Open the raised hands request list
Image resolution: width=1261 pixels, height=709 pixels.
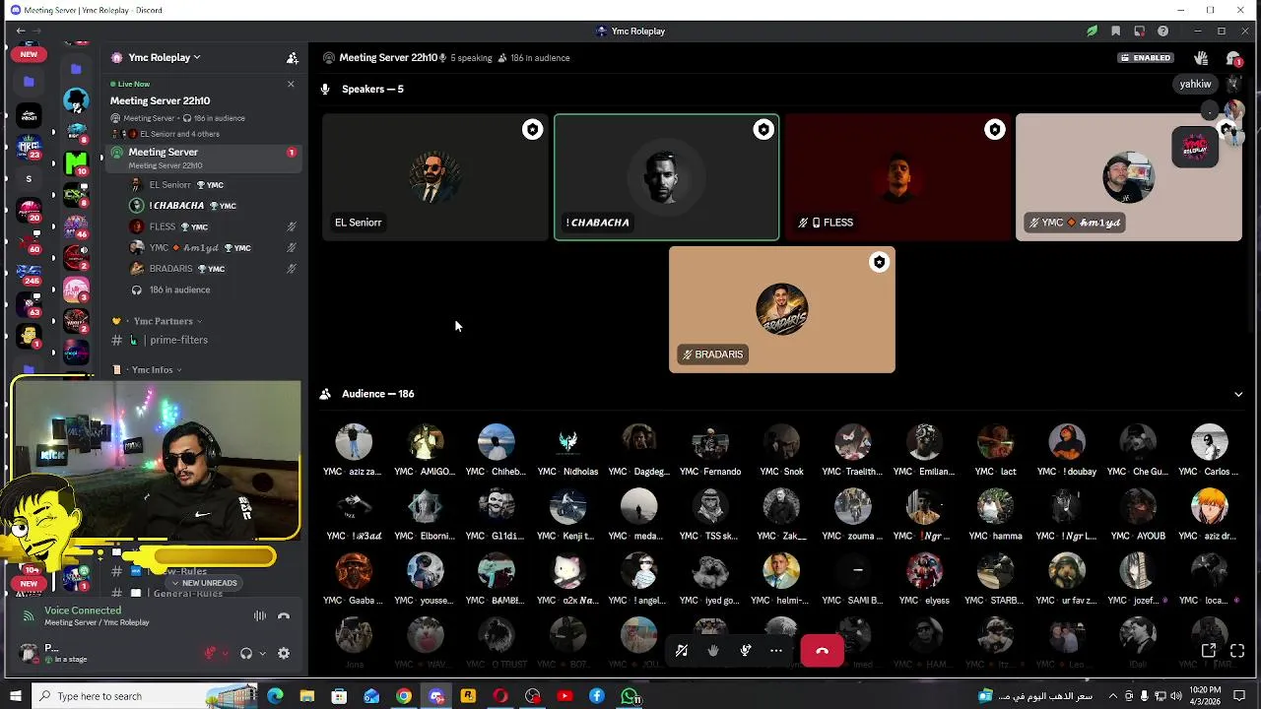coord(1201,58)
